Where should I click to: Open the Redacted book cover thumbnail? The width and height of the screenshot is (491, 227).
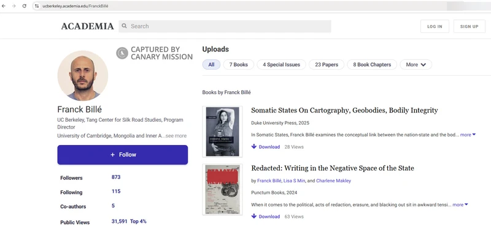pyautogui.click(x=222, y=189)
